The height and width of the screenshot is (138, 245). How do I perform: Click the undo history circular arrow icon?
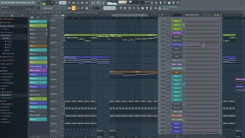[x=152, y=3]
